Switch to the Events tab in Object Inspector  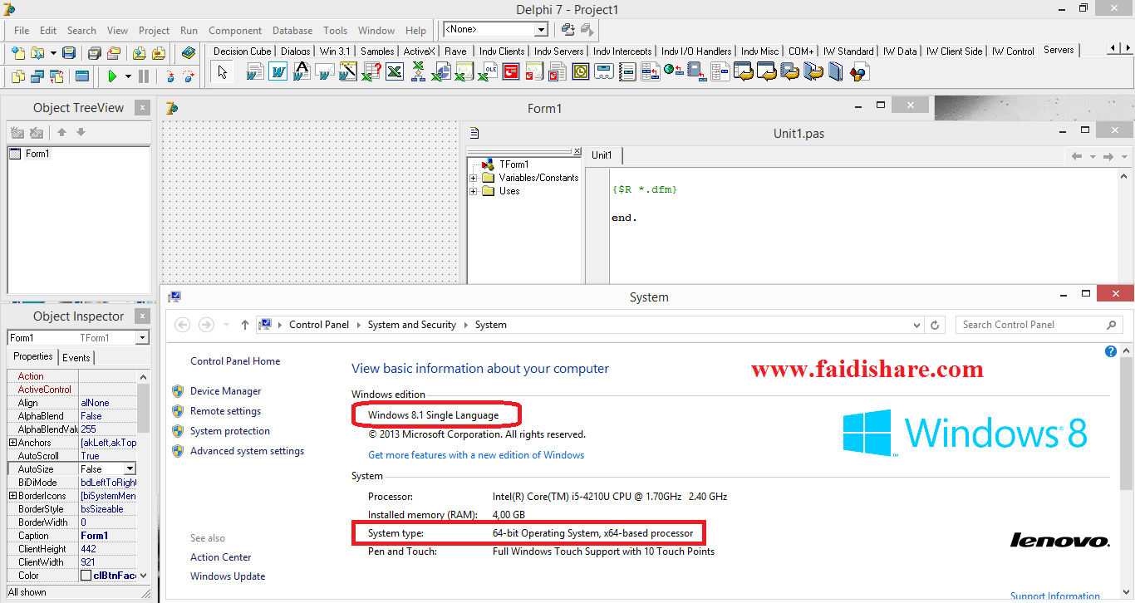(x=76, y=357)
